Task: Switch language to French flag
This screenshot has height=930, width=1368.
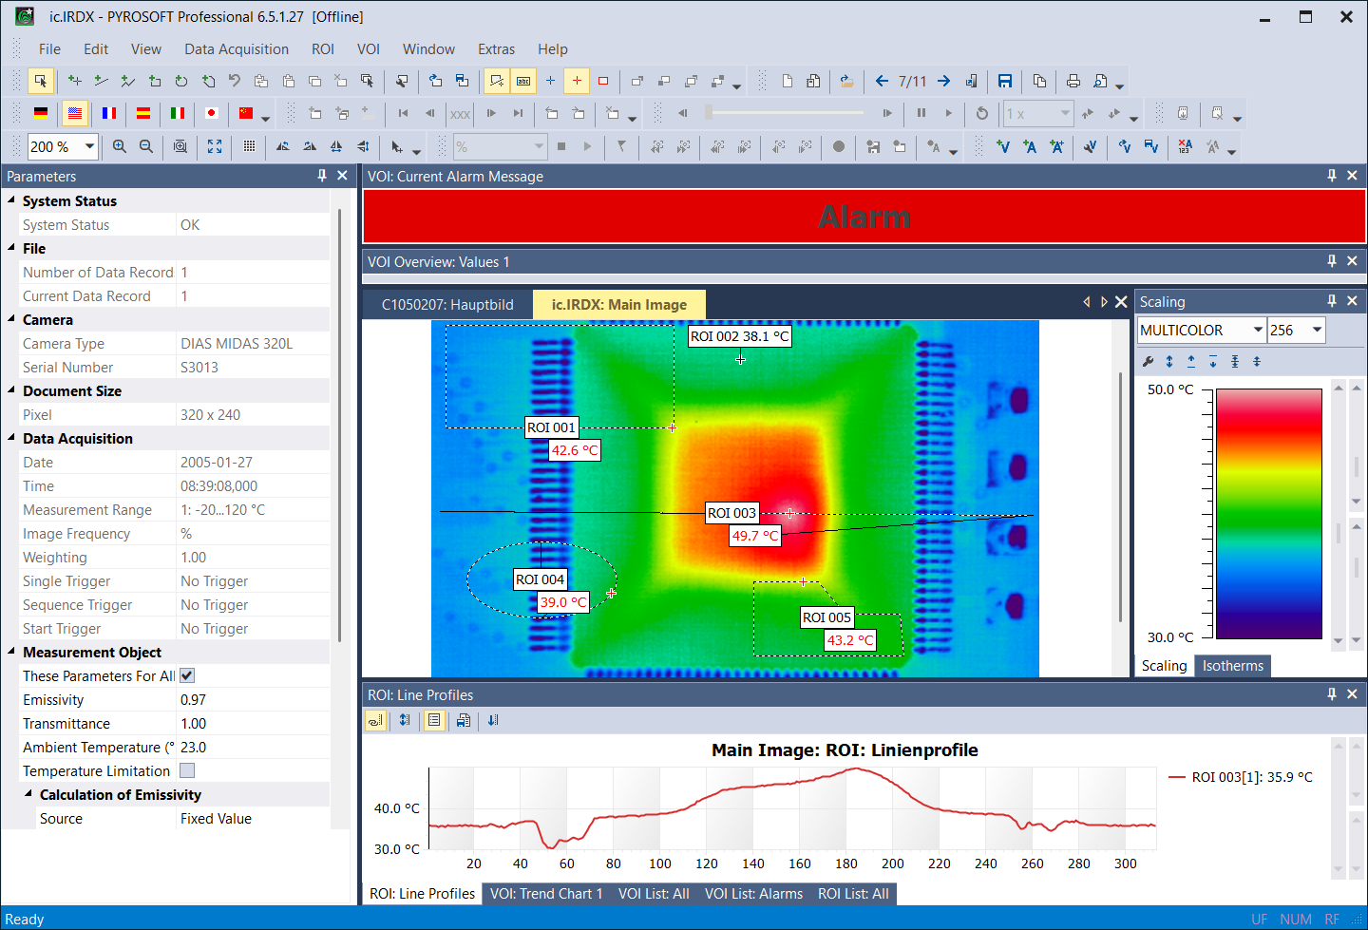Action: (109, 113)
